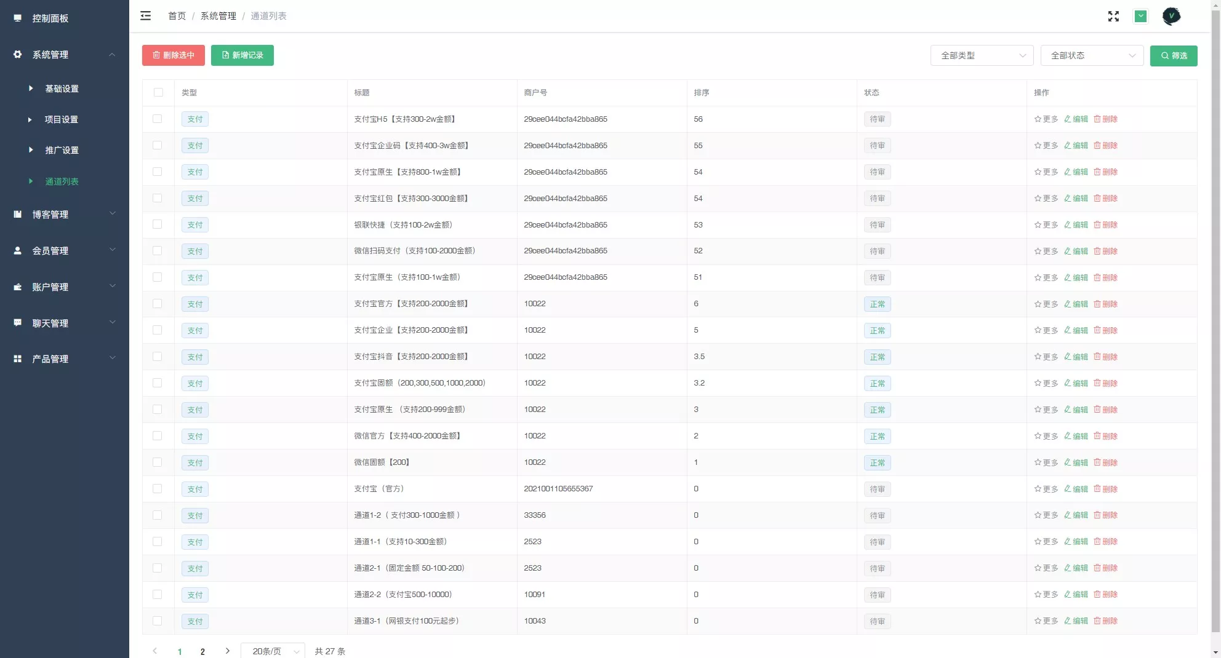Check the 支付宝H5 row checkbox
1221x658 pixels.
click(x=158, y=119)
